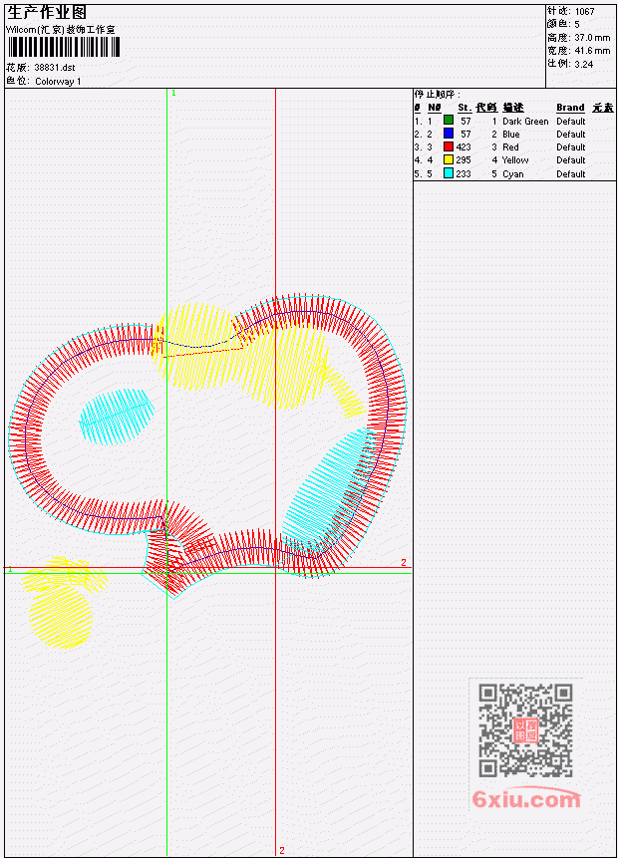Click the stitch count 57 in Dark Green row
Viewport: 618px width, 858px height.
tap(465, 121)
